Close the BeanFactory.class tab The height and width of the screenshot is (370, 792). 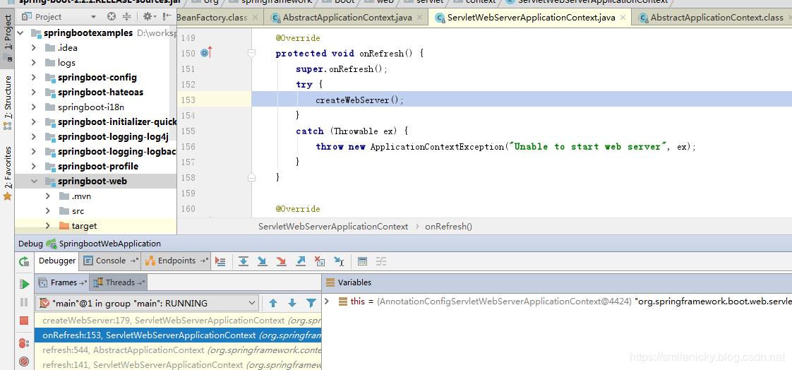point(255,18)
